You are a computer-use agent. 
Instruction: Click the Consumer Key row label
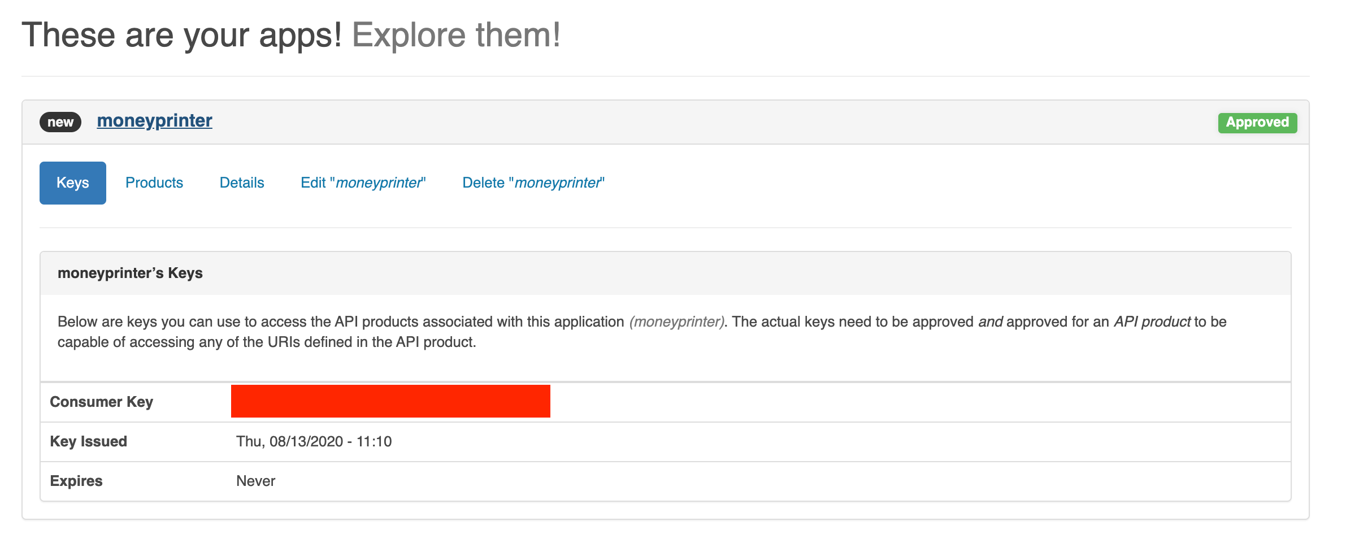(x=102, y=402)
